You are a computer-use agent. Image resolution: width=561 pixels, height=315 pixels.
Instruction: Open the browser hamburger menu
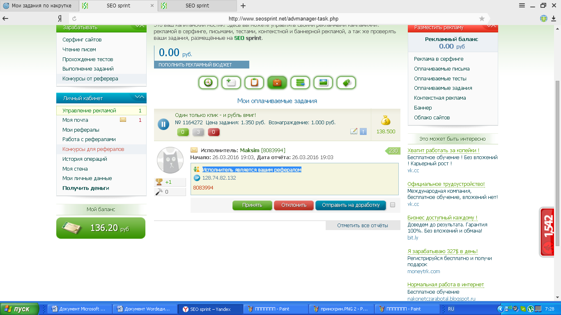(x=522, y=5)
